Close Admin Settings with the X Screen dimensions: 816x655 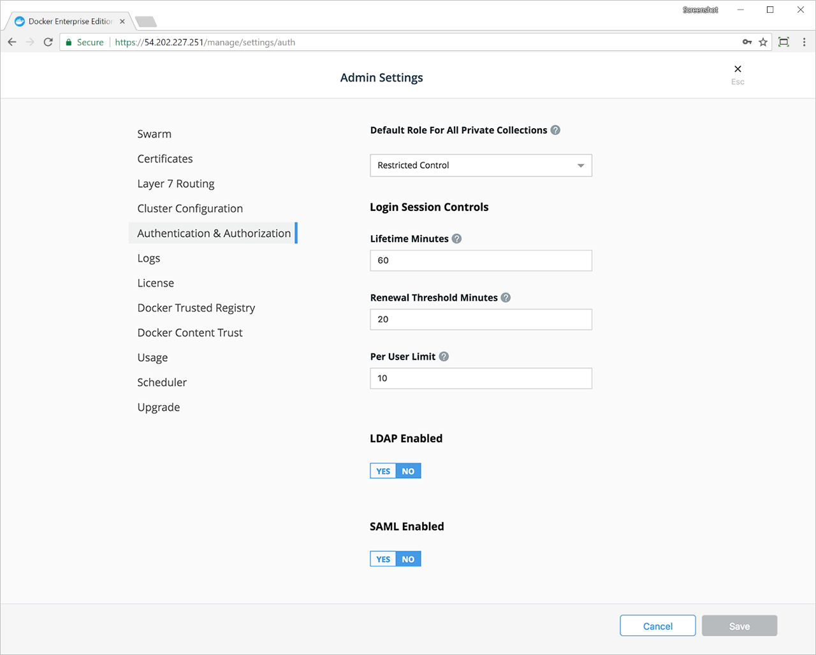pos(737,68)
